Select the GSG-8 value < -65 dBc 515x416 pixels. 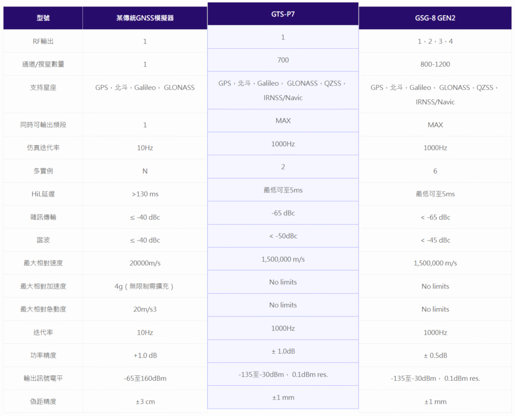(x=435, y=217)
